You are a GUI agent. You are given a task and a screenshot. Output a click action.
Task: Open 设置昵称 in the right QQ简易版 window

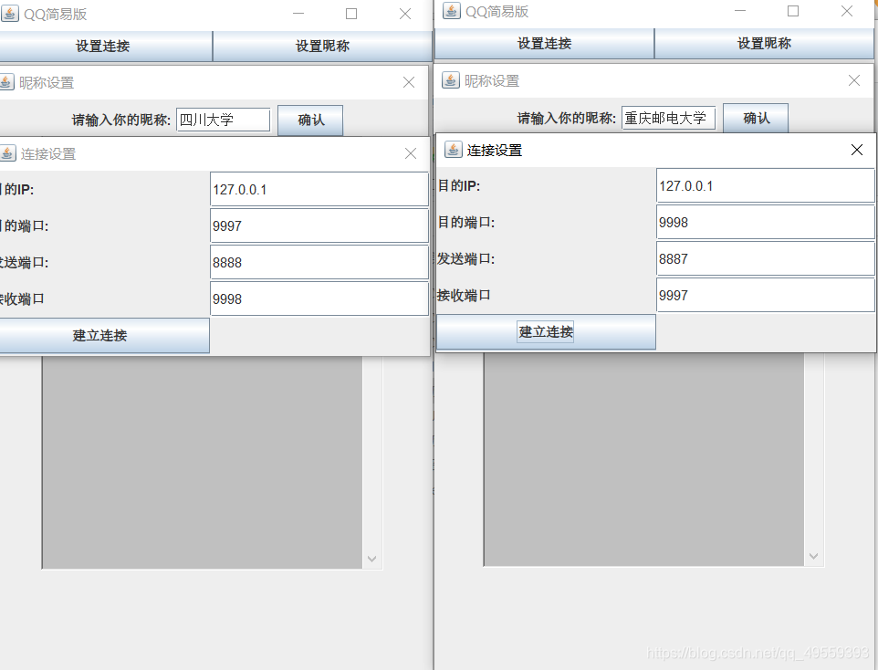point(765,43)
